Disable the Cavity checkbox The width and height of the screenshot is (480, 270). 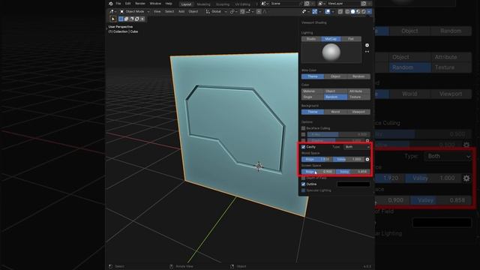pos(303,147)
